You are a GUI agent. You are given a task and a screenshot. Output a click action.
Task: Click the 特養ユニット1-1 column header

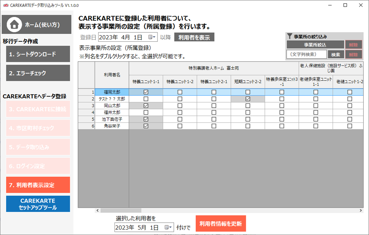[146, 82]
